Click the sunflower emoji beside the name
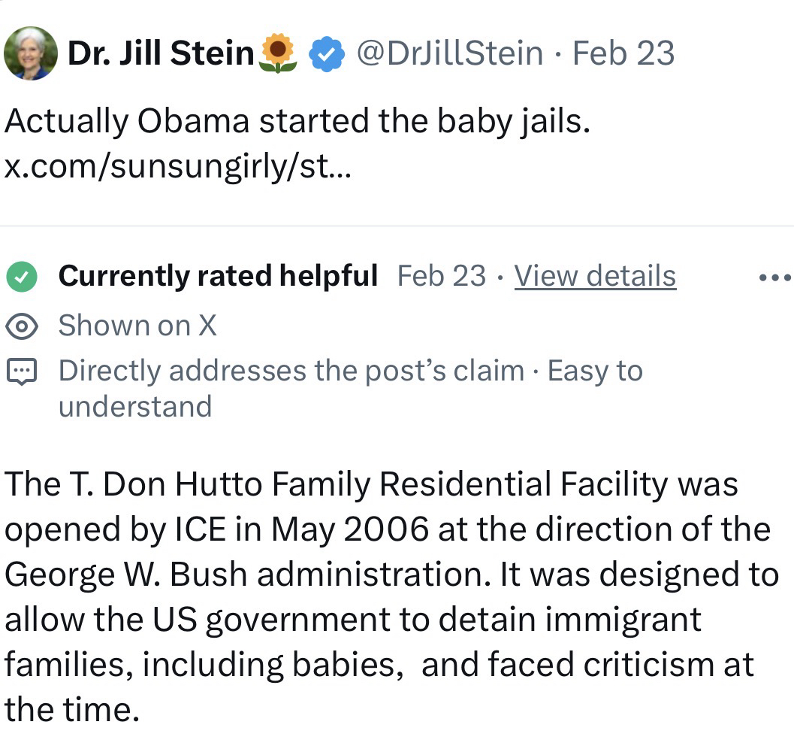 click(x=277, y=54)
